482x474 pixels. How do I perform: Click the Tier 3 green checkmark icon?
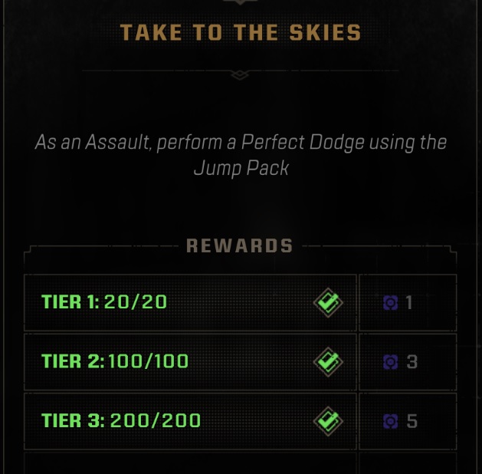tap(328, 421)
